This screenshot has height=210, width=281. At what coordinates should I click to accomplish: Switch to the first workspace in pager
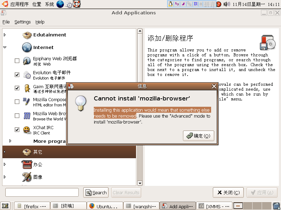pyautogui.click(x=238, y=206)
